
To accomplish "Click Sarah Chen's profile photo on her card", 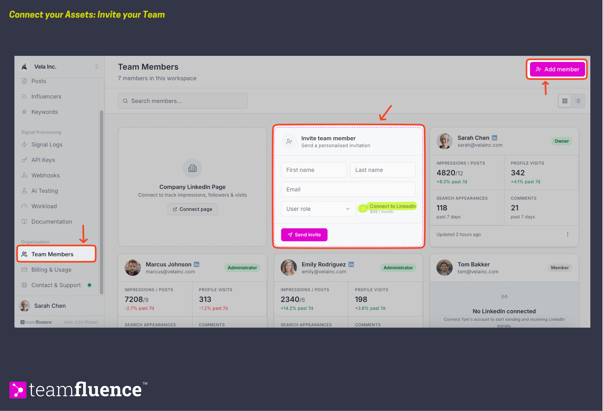I will (x=444, y=141).
